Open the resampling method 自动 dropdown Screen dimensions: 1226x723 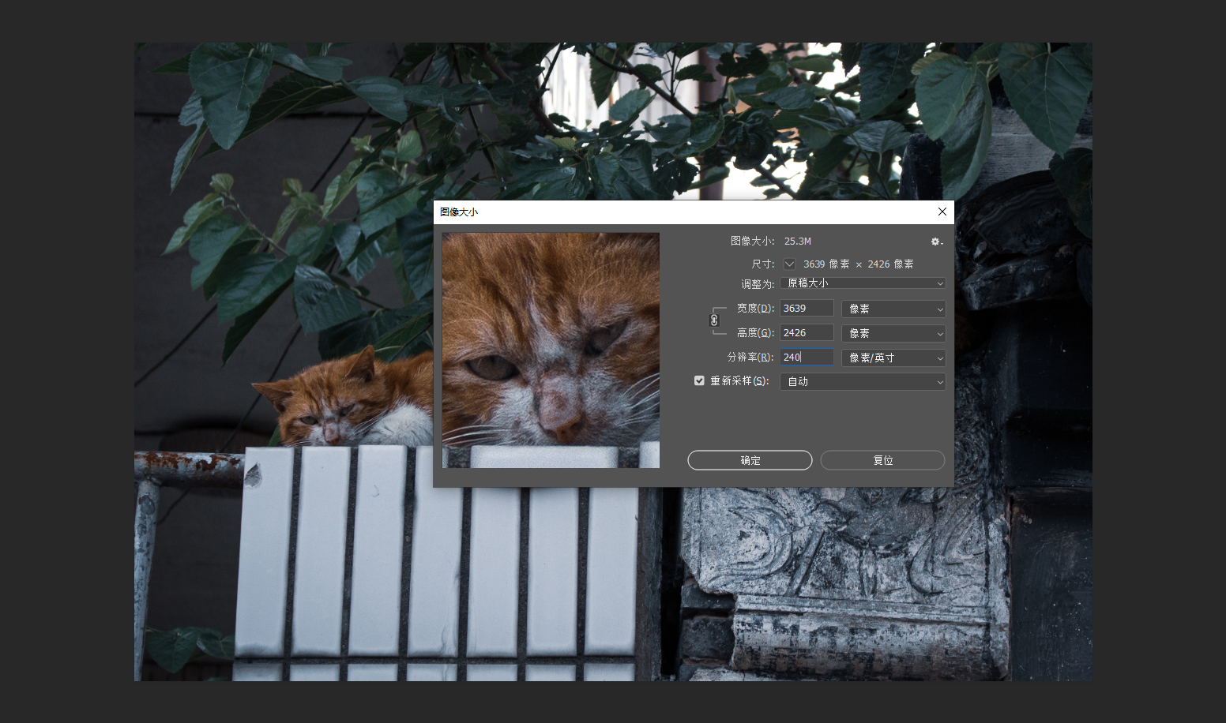pos(863,381)
